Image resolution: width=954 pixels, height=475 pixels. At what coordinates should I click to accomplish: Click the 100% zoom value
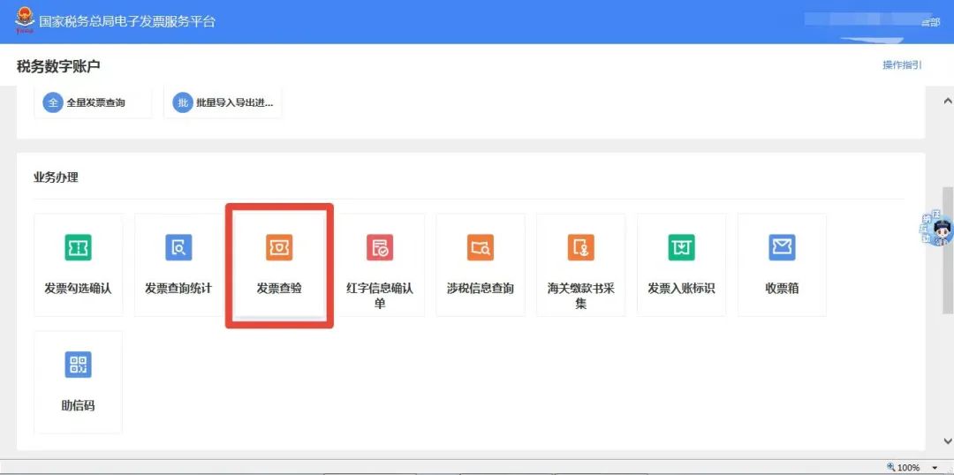click(909, 468)
